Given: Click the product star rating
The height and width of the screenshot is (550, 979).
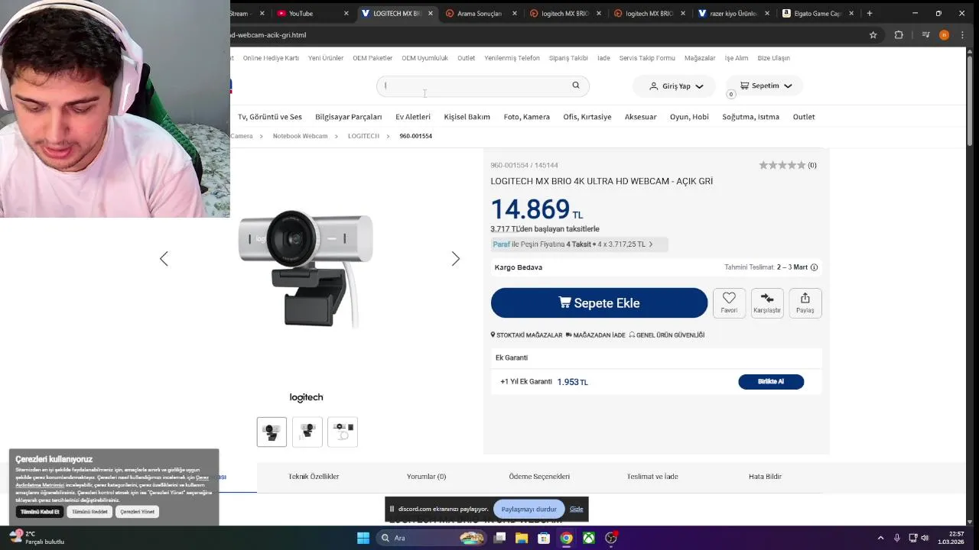Looking at the screenshot, I should click(x=782, y=165).
